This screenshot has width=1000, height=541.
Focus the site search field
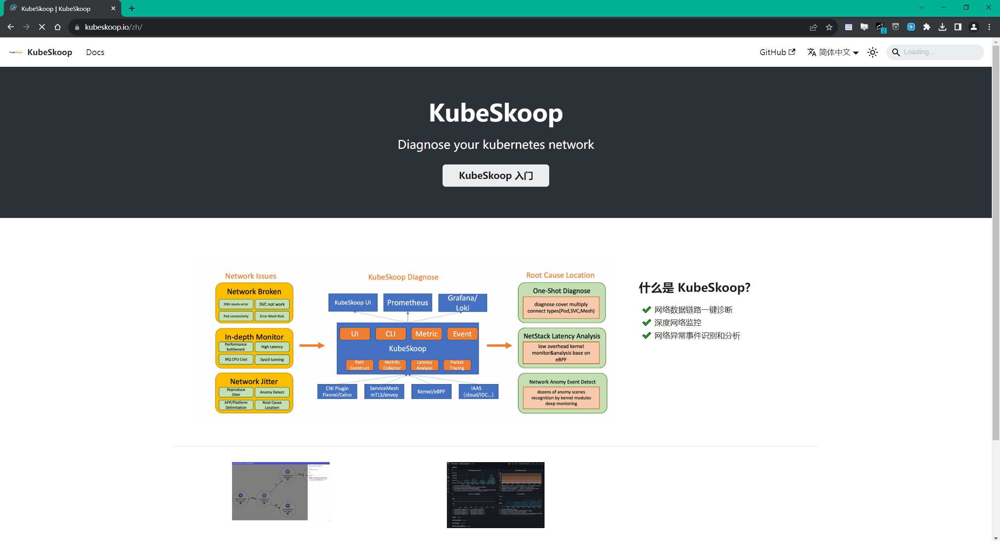click(x=935, y=52)
